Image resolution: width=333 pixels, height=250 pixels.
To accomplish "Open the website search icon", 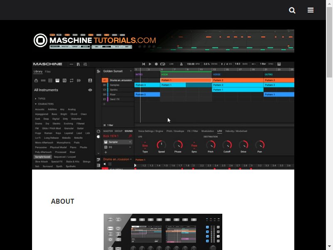I will click(292, 10).
